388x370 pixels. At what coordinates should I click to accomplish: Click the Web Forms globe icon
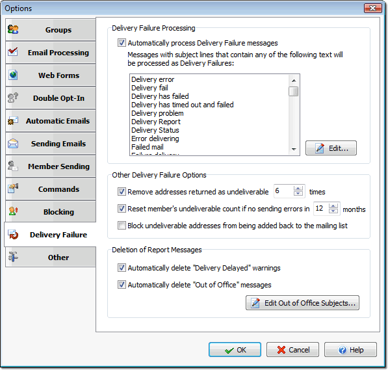coord(13,75)
